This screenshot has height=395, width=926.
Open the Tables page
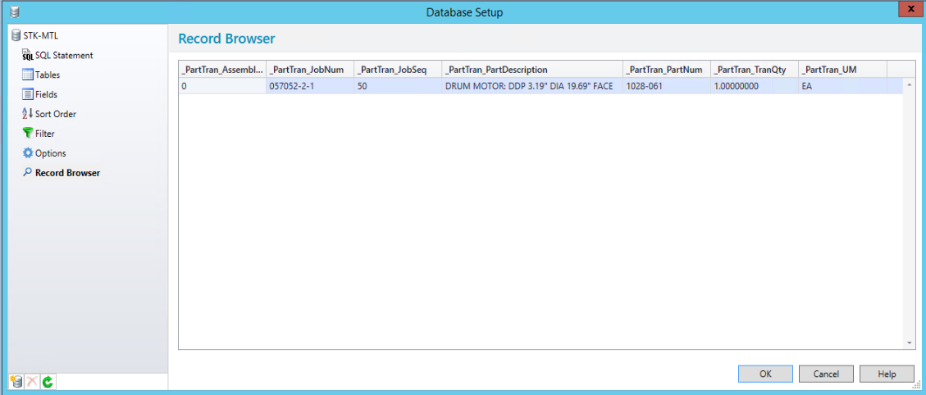(x=41, y=75)
